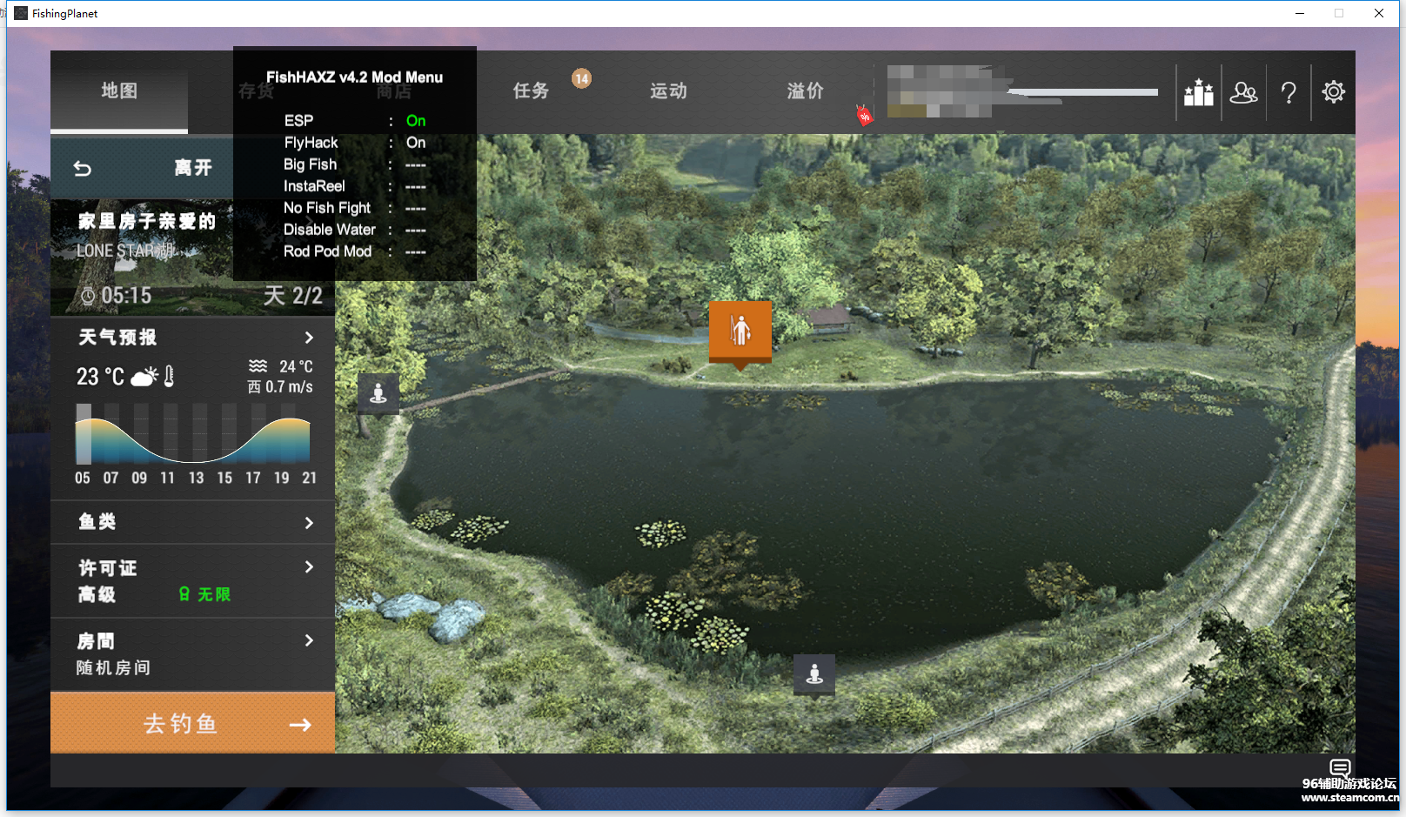Select the fishing spot marker near the pier

point(378,393)
